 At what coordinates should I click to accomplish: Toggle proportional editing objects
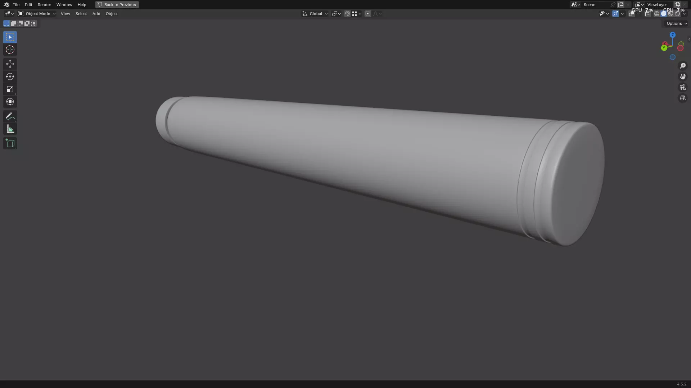(x=367, y=14)
